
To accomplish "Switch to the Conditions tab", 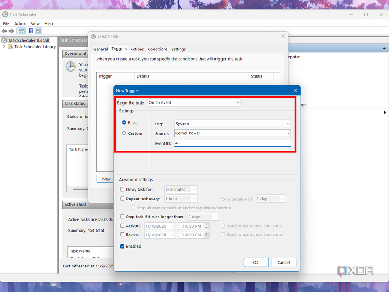I will tap(157, 49).
